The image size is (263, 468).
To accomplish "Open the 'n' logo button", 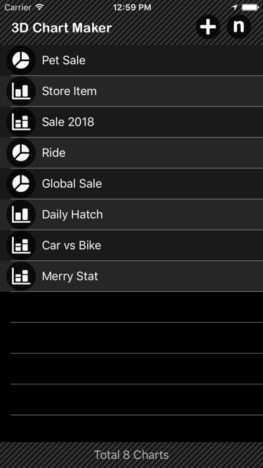I will (239, 27).
